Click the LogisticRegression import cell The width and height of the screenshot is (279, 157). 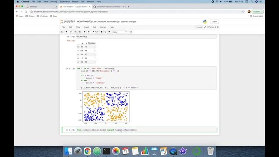[146, 130]
